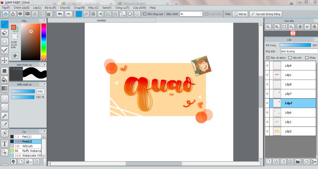Select the Eraser tool
Image resolution: width=318 pixels, height=169 pixels.
click(x=4, y=33)
